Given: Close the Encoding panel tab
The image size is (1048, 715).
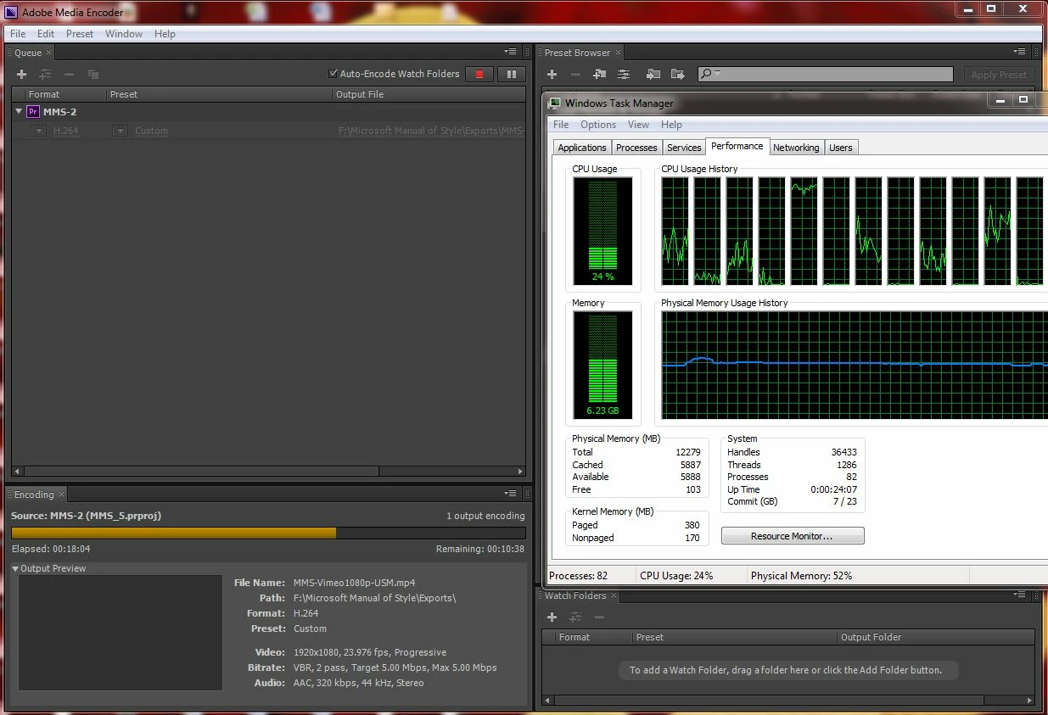Looking at the screenshot, I should click(61, 494).
